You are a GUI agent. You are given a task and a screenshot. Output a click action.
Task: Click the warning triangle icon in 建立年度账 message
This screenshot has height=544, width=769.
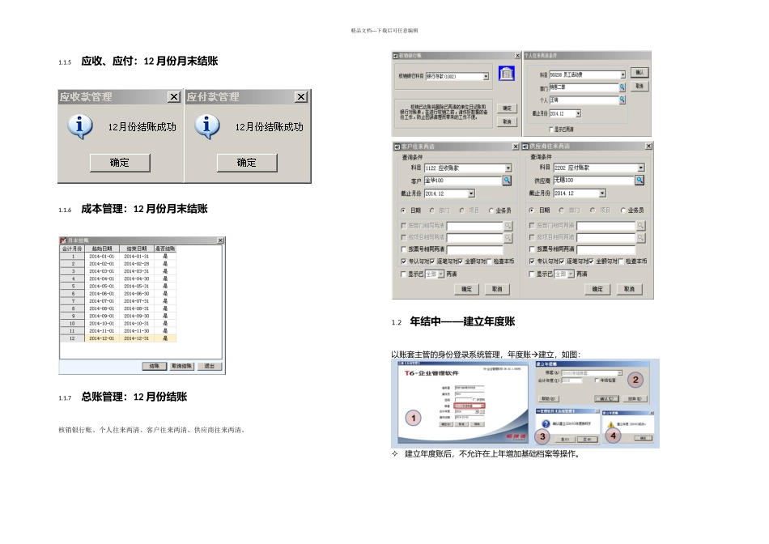pyautogui.click(x=611, y=425)
